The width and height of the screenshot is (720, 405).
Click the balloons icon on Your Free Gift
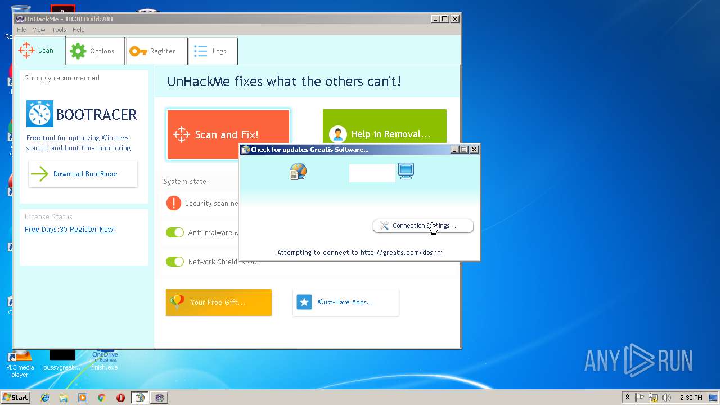pyautogui.click(x=177, y=302)
